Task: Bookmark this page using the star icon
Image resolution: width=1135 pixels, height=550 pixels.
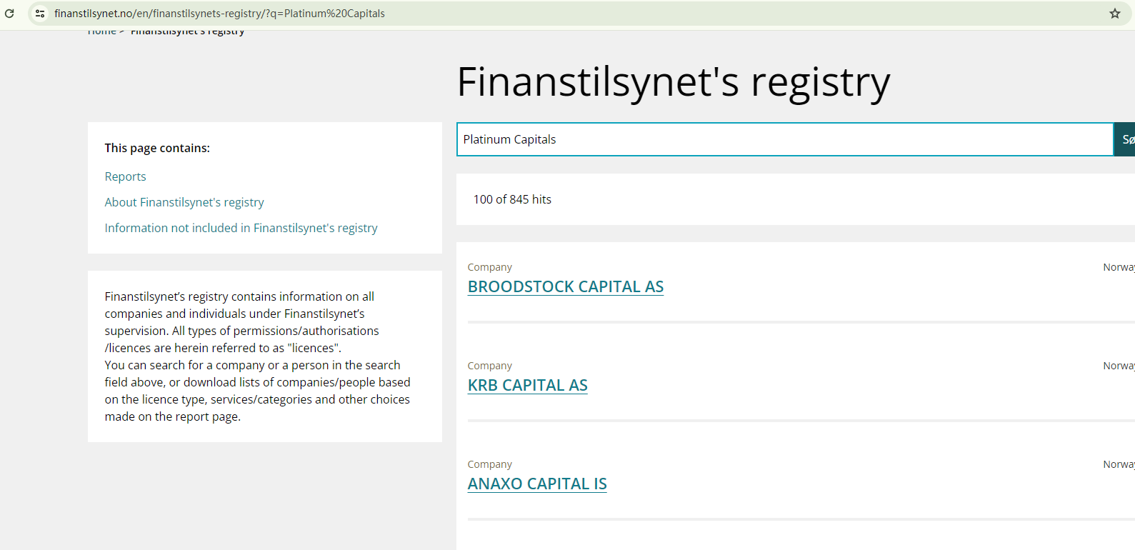Action: click(x=1114, y=14)
